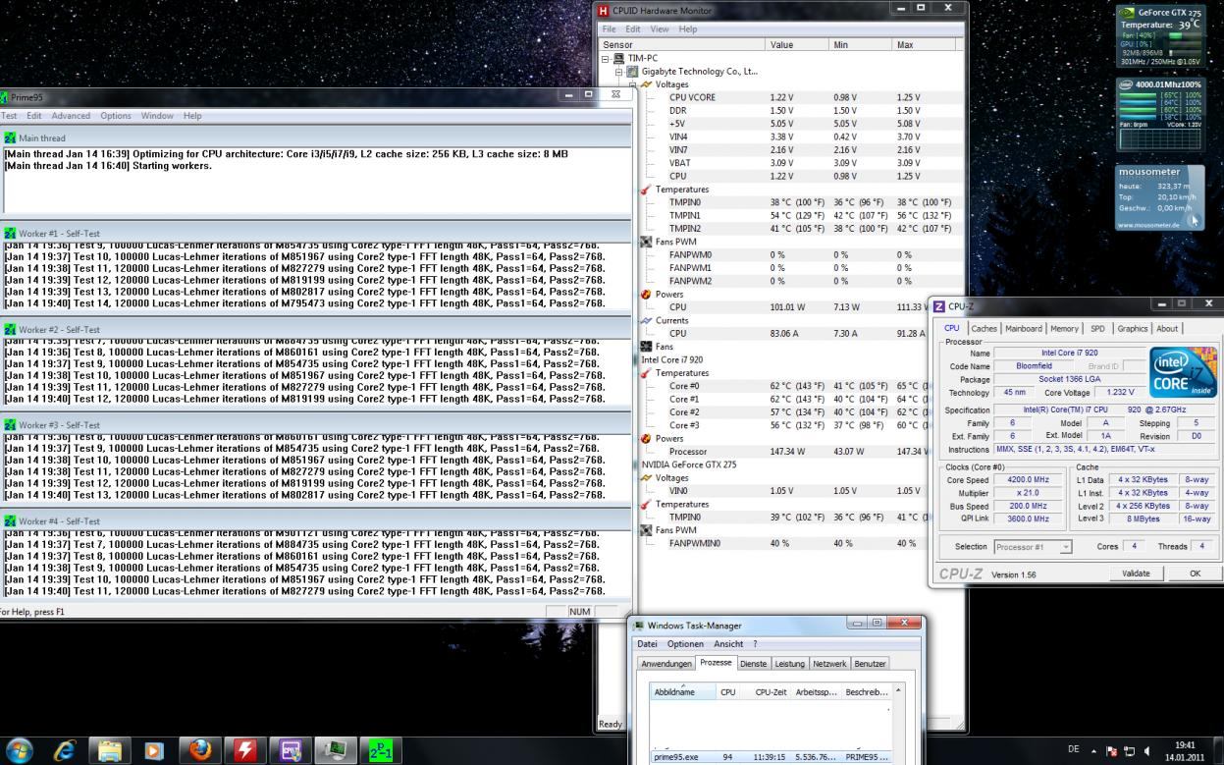Click HWMonitor Max column header
1224x765 pixels.
925,44
